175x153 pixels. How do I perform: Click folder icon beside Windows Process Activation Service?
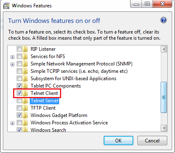pos(25,123)
